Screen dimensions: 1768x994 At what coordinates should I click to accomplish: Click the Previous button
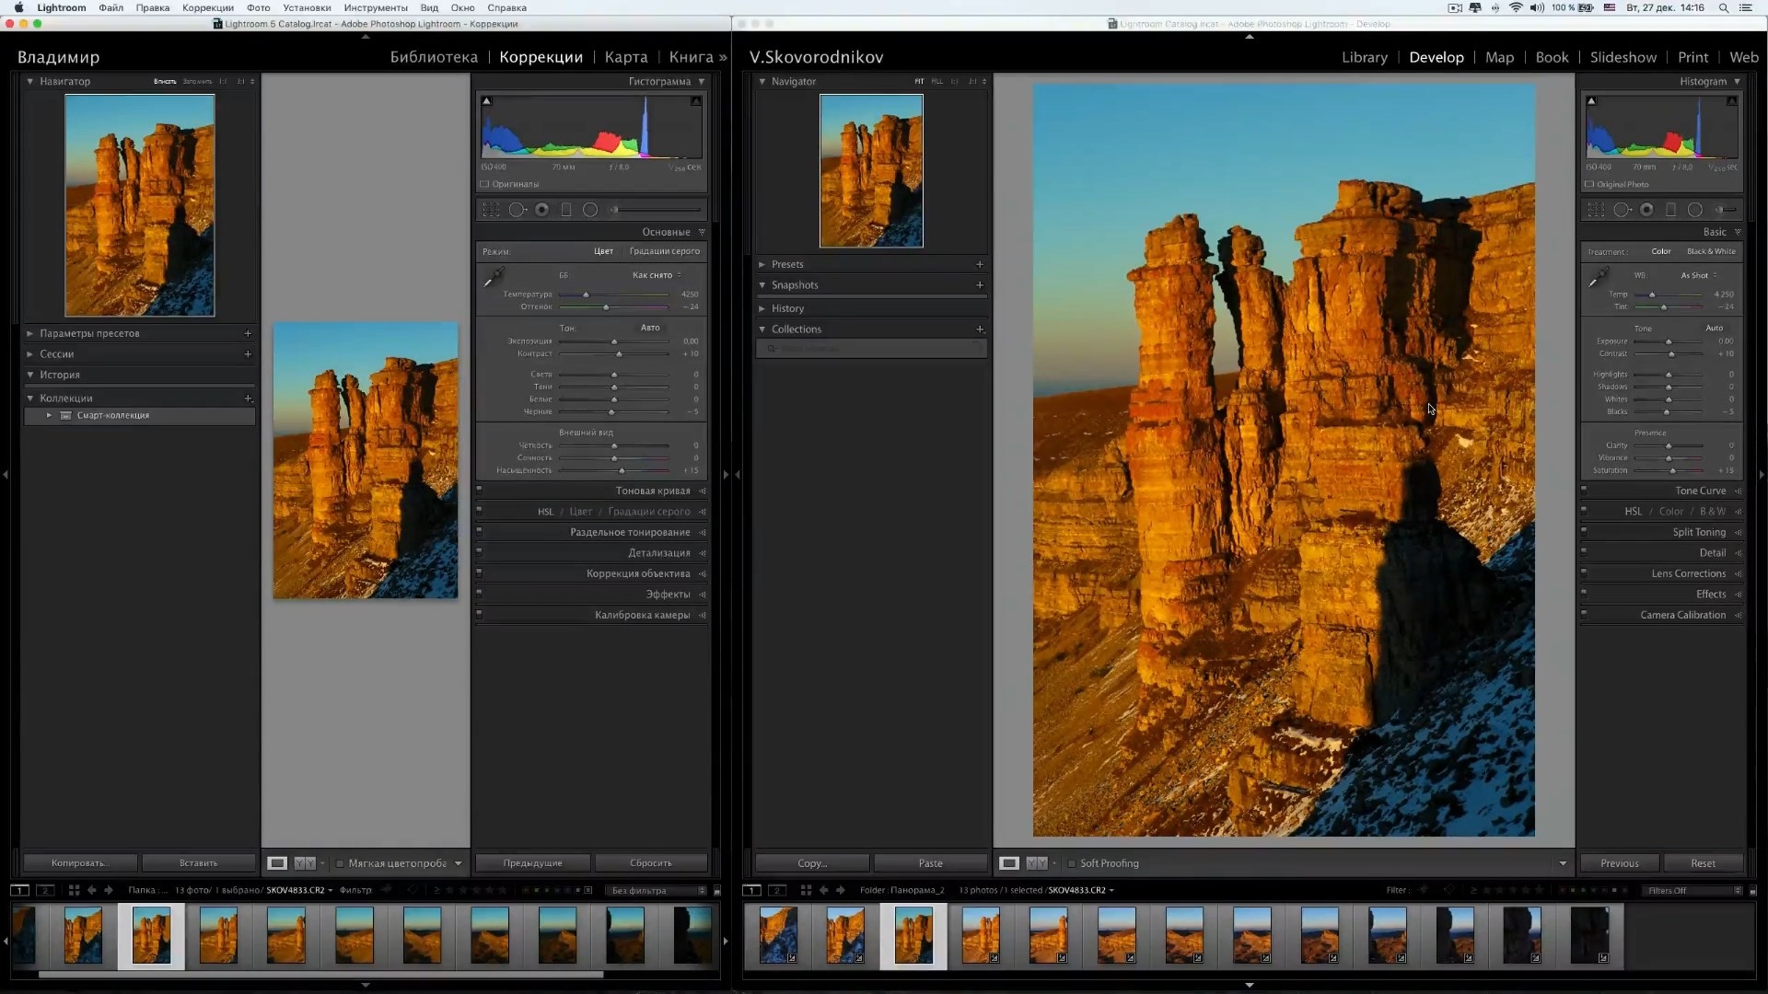[1620, 863]
